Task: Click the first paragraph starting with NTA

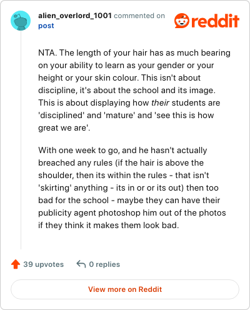Action: 134,90
